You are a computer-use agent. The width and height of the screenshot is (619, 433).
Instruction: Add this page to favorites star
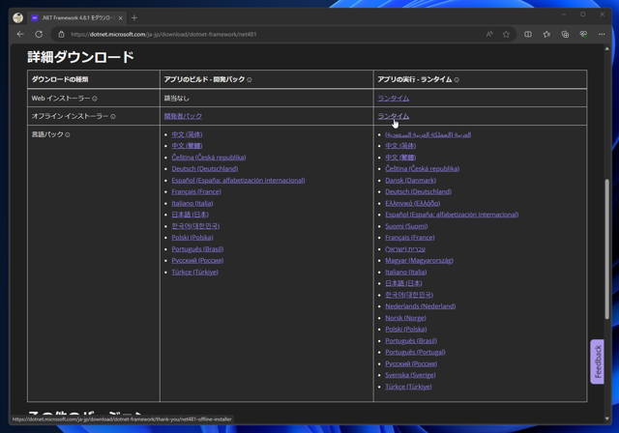(x=506, y=34)
